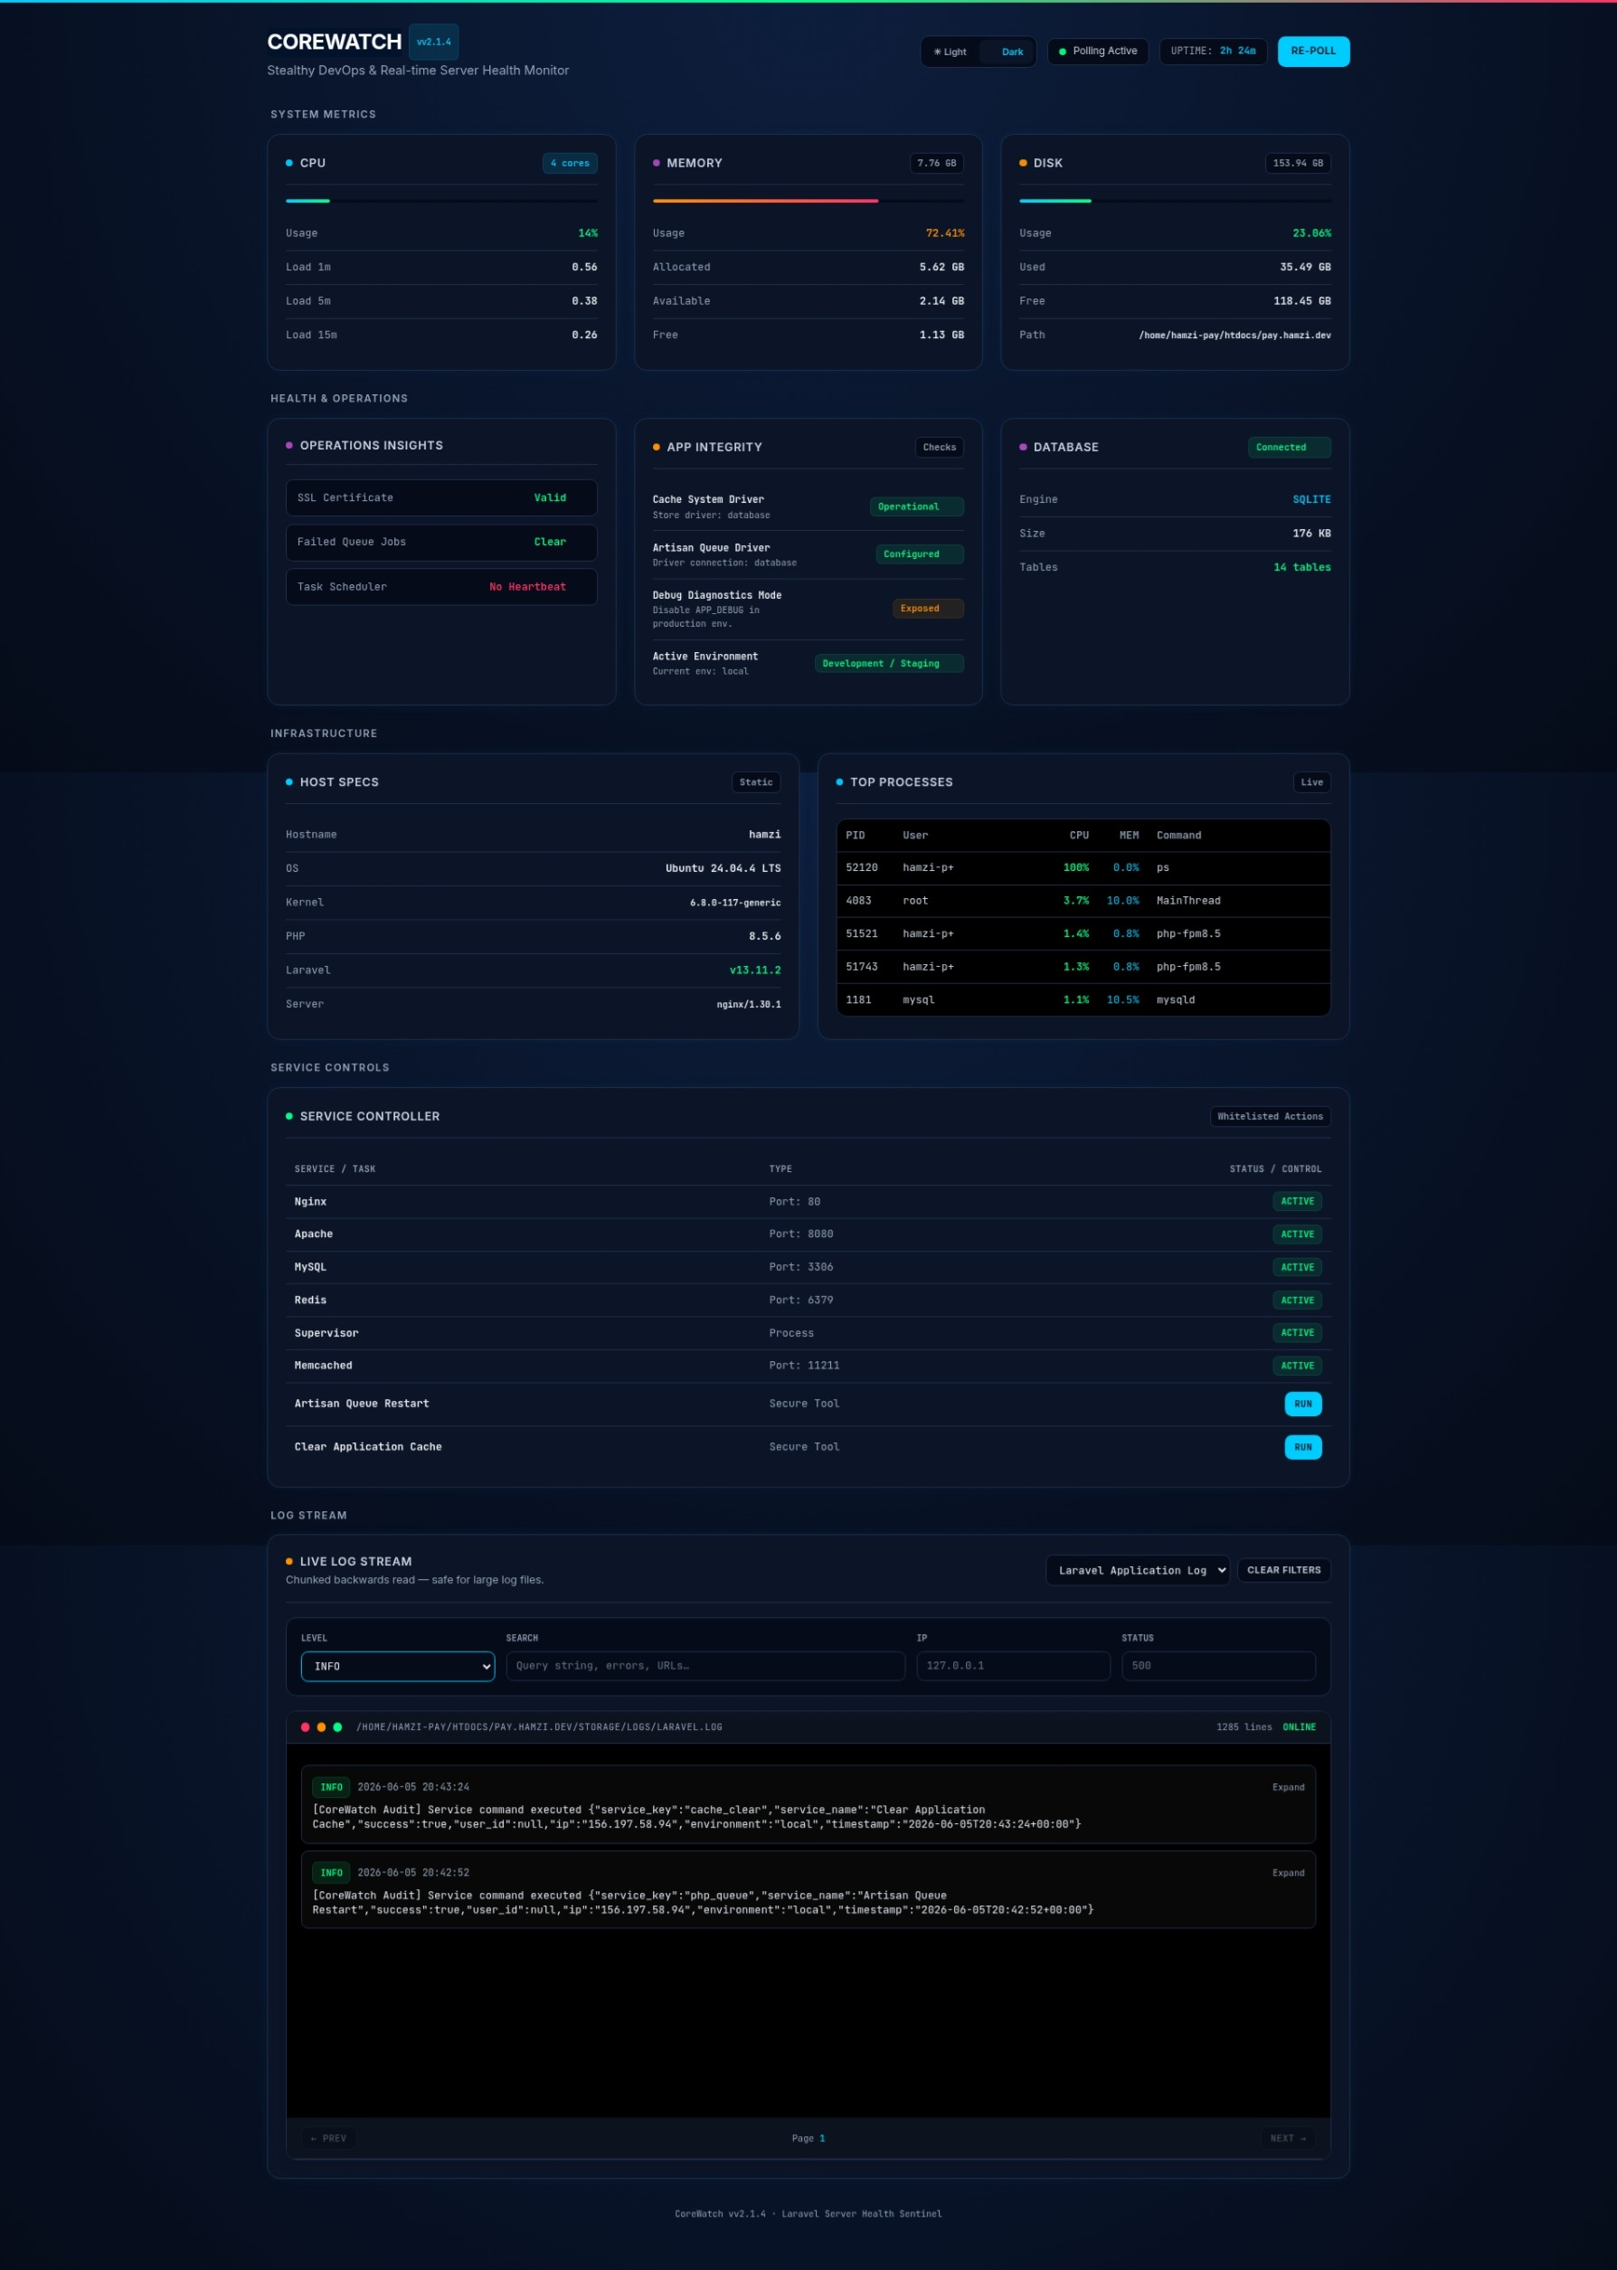Viewport: 1617px width, 2270px height.
Task: Expand the 20:43:24 log entry
Action: pos(1288,1787)
